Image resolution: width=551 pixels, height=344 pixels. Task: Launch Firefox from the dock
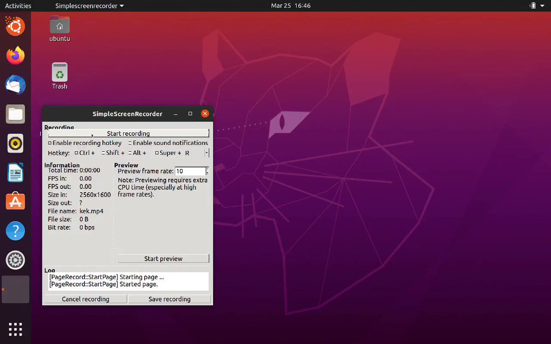point(15,56)
